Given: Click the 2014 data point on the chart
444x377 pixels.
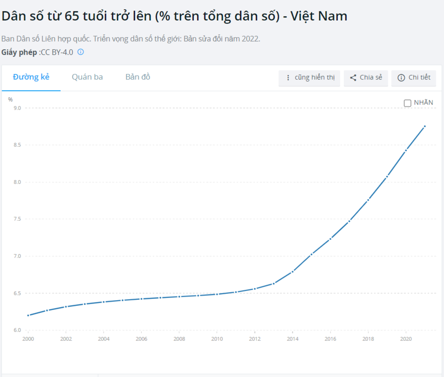Looking at the screenshot, I should pos(293,272).
